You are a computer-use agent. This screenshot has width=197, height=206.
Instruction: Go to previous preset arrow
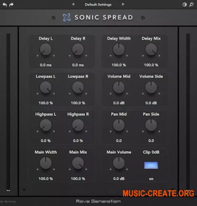tap(73, 4)
